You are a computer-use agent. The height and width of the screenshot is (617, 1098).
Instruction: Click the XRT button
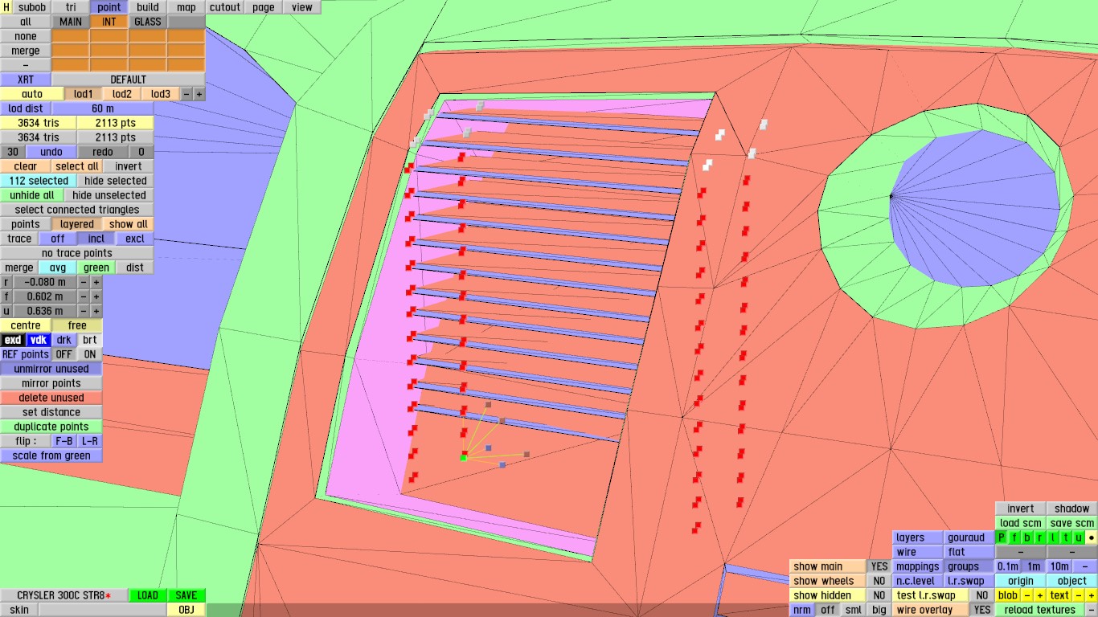(26, 80)
